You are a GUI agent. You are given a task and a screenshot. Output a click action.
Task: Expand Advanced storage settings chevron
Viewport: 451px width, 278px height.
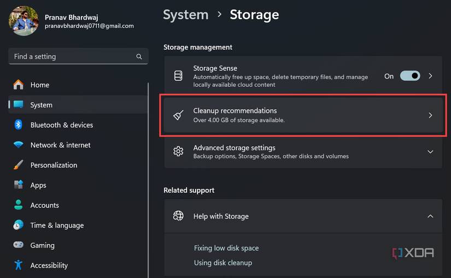(x=430, y=152)
